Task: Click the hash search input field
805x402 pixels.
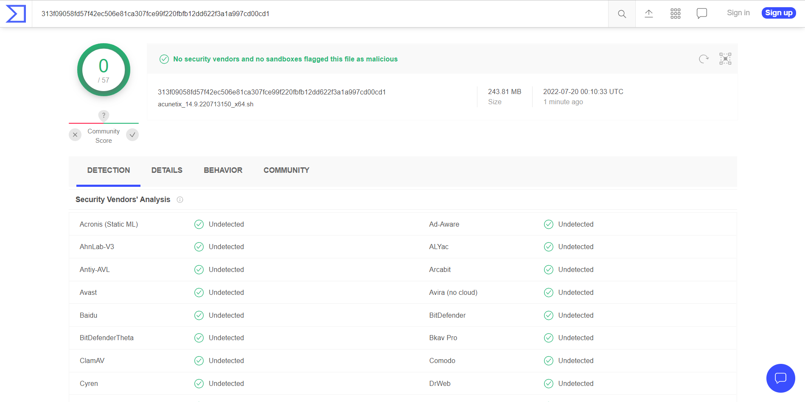Action: [x=320, y=14]
